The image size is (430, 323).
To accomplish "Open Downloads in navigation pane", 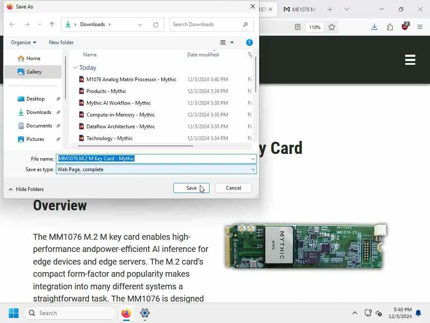I will [35, 112].
